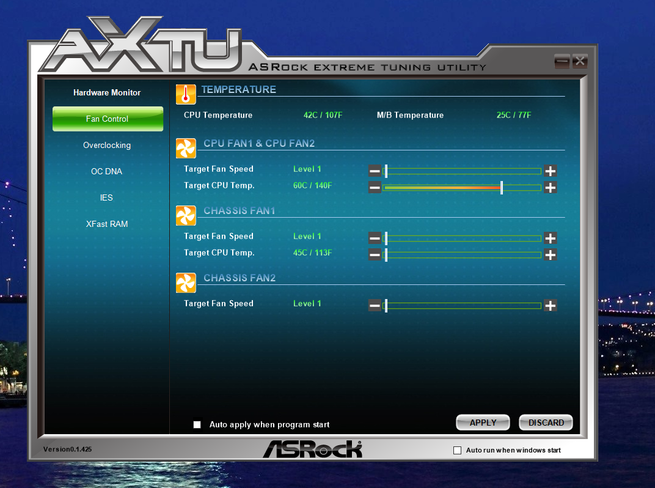Click the CPU fan Target Fan Speed slider track
Viewport: 655px width, 488px height.
tap(462, 171)
